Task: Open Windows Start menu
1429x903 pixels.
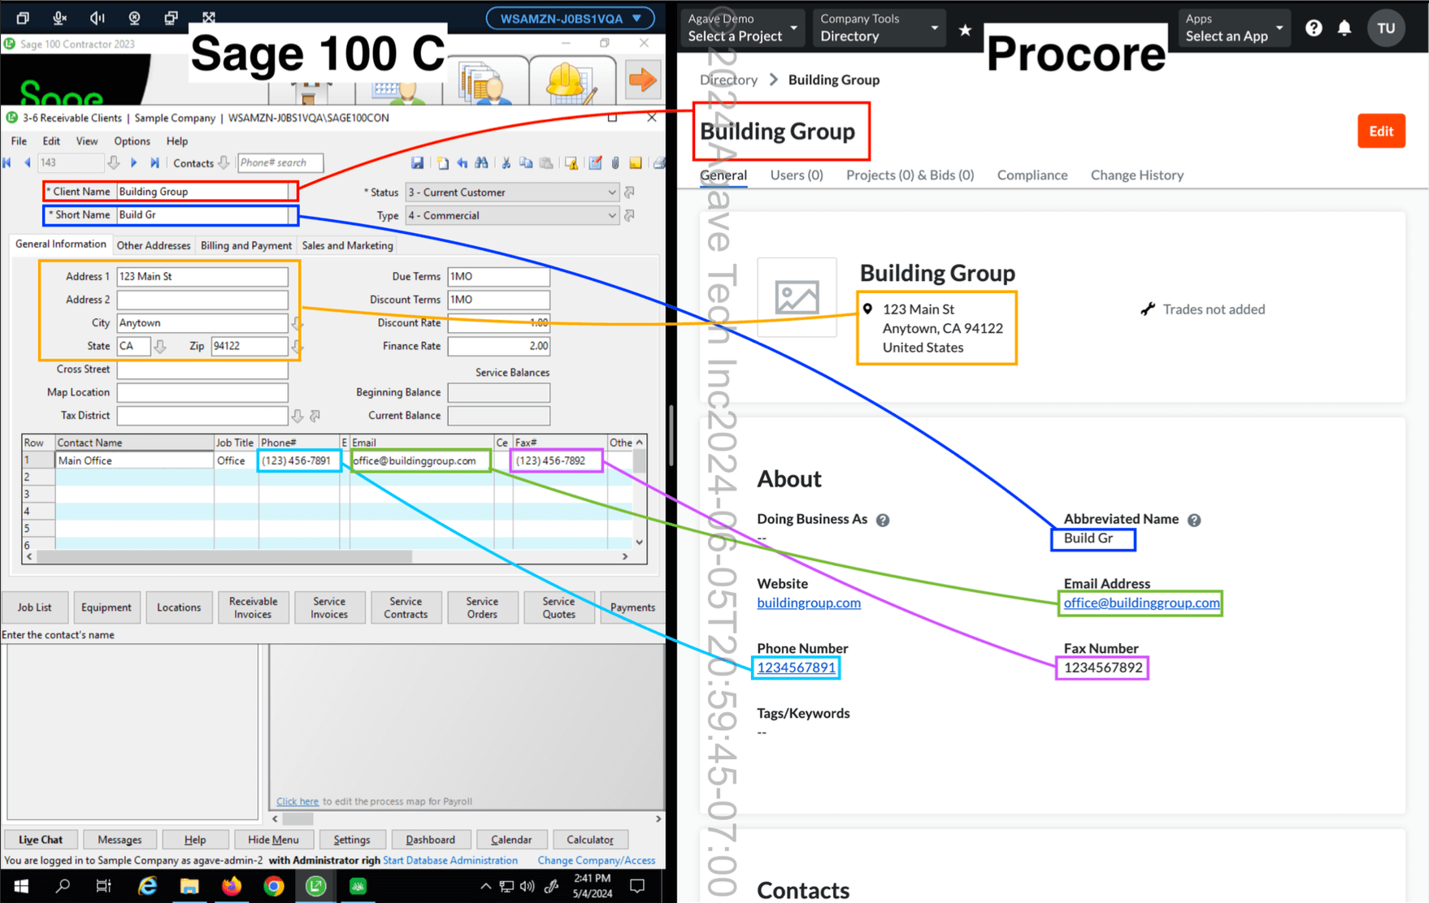Action: pos(21,886)
